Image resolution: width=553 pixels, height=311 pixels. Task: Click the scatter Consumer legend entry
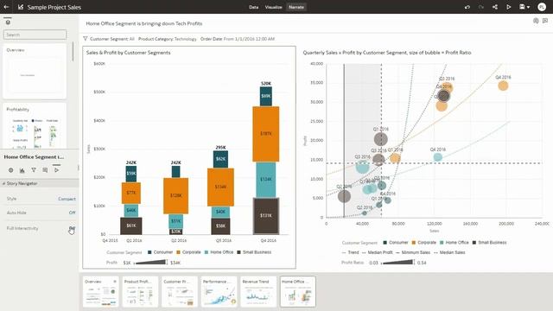(x=396, y=243)
